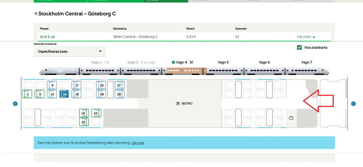Open the Ospecificerad plats dropdown
Image resolution: width=363 pixels, height=167 pixels.
(x=69, y=52)
